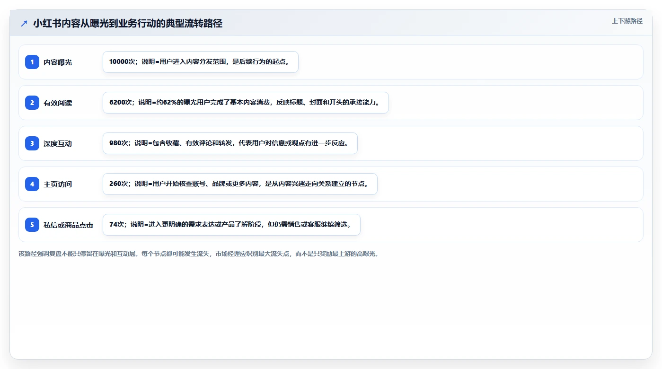Open the 10000次 description box
The height and width of the screenshot is (369, 662).
point(201,62)
